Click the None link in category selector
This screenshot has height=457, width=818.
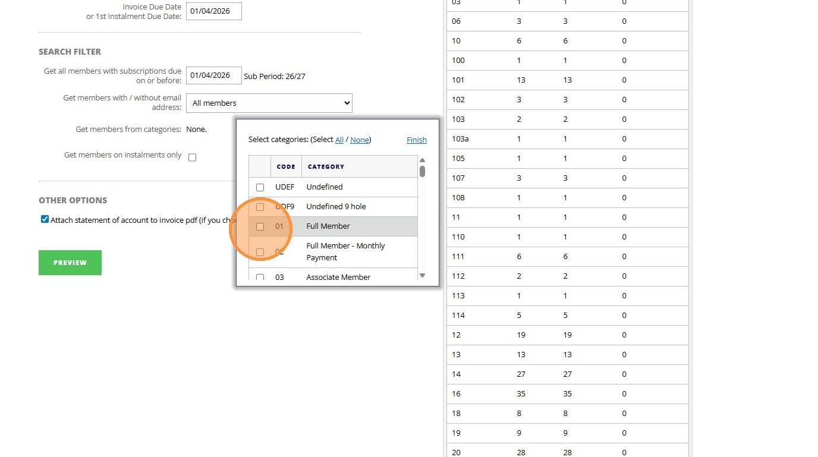coord(359,140)
